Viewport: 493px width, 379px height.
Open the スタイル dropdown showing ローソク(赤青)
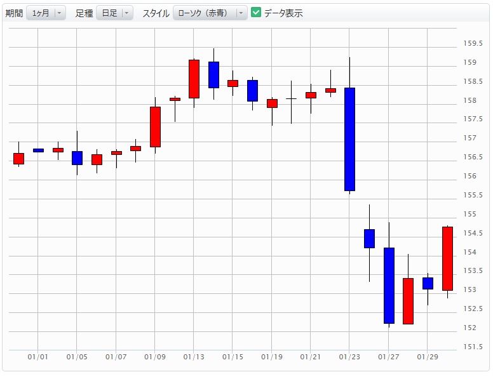pyautogui.click(x=210, y=13)
